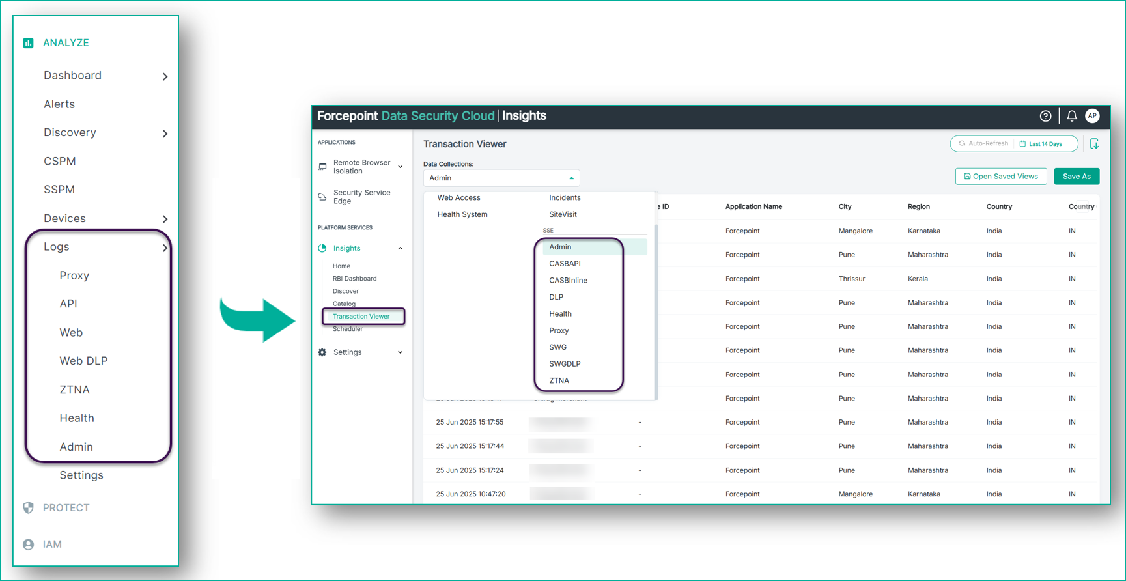Screen dimensions: 1126x581
Task: Select Health under Logs in left menu
Action: pos(77,418)
